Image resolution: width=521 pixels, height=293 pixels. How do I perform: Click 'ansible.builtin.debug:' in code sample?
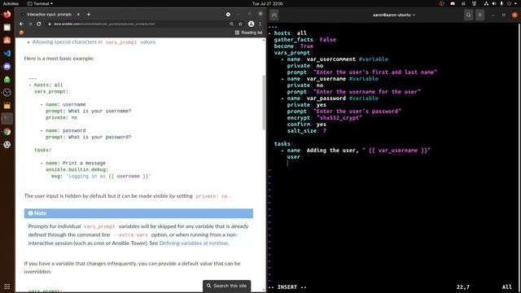point(77,170)
